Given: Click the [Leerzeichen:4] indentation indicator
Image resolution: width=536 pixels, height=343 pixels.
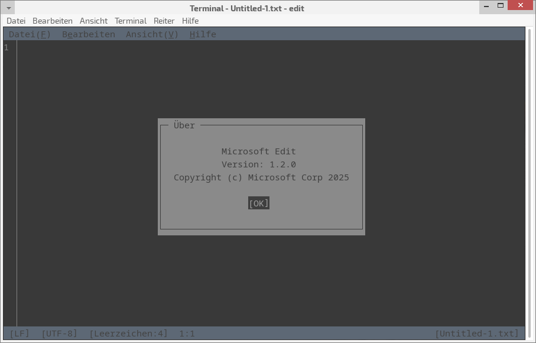Looking at the screenshot, I should coord(128,334).
